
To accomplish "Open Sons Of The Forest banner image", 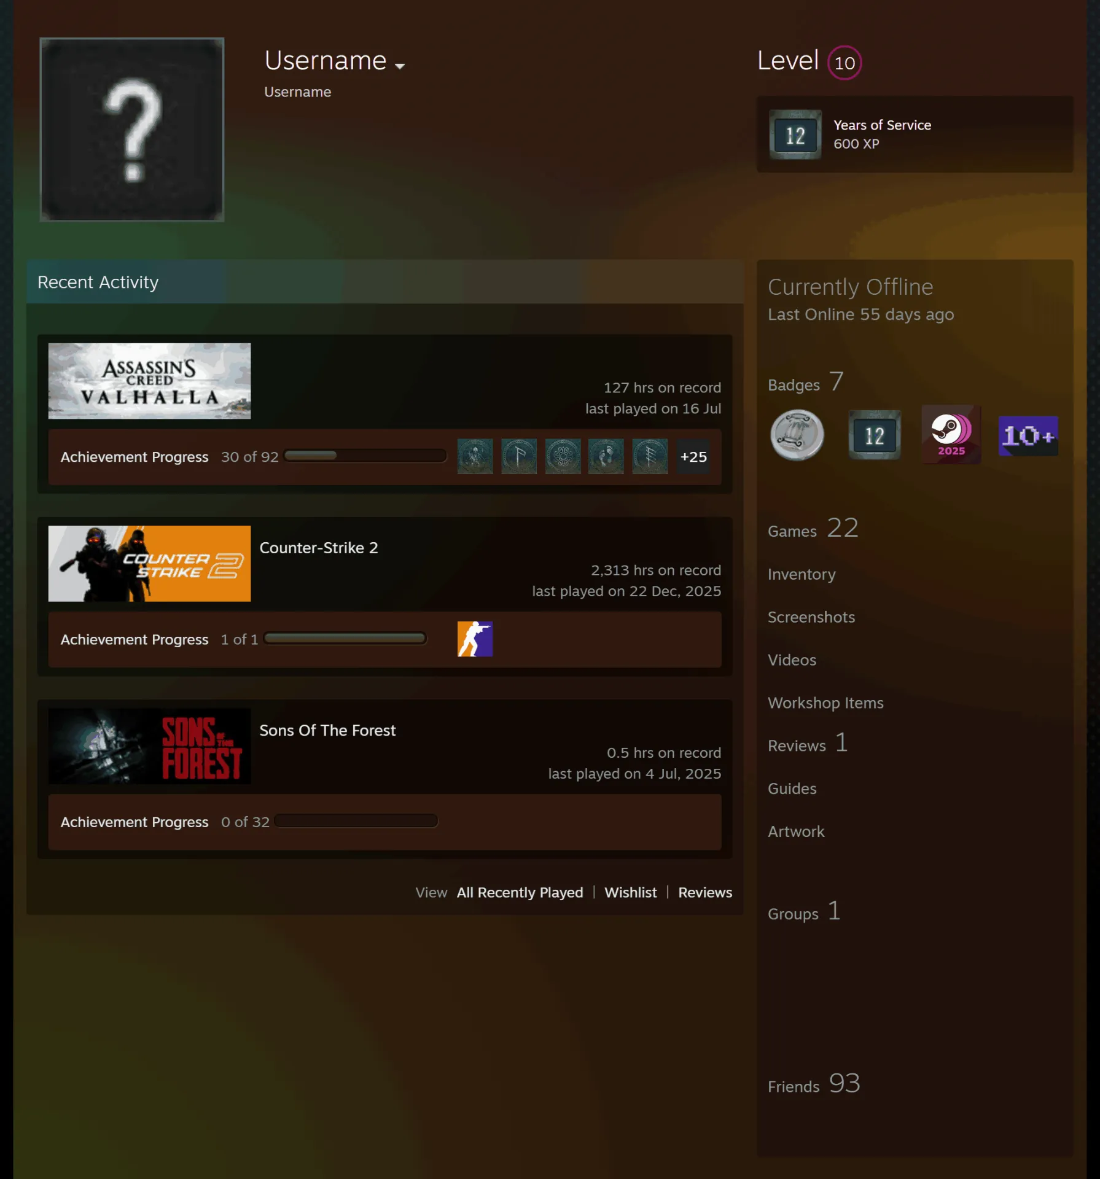I will (x=149, y=745).
